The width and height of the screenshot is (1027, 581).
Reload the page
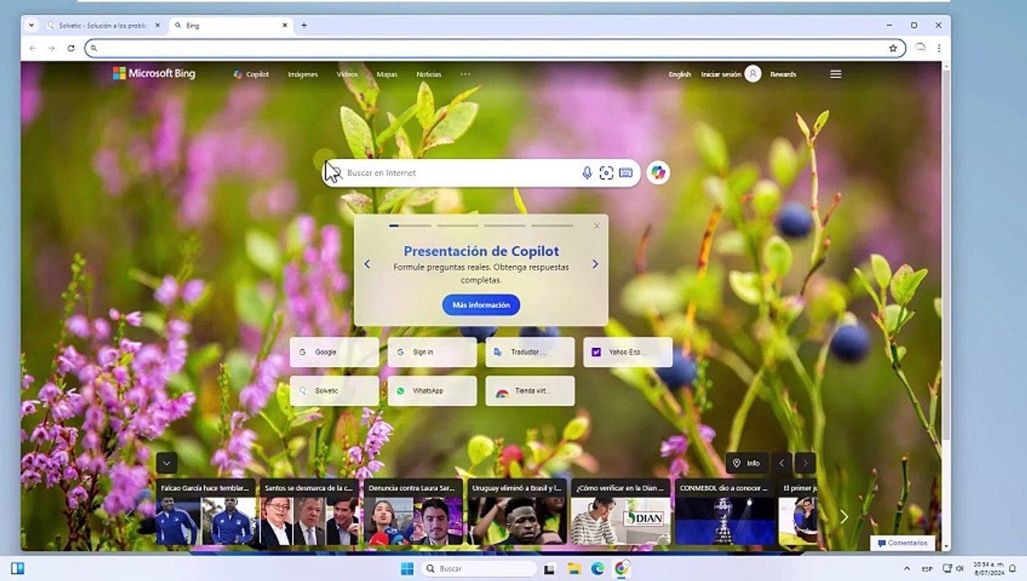tap(71, 48)
